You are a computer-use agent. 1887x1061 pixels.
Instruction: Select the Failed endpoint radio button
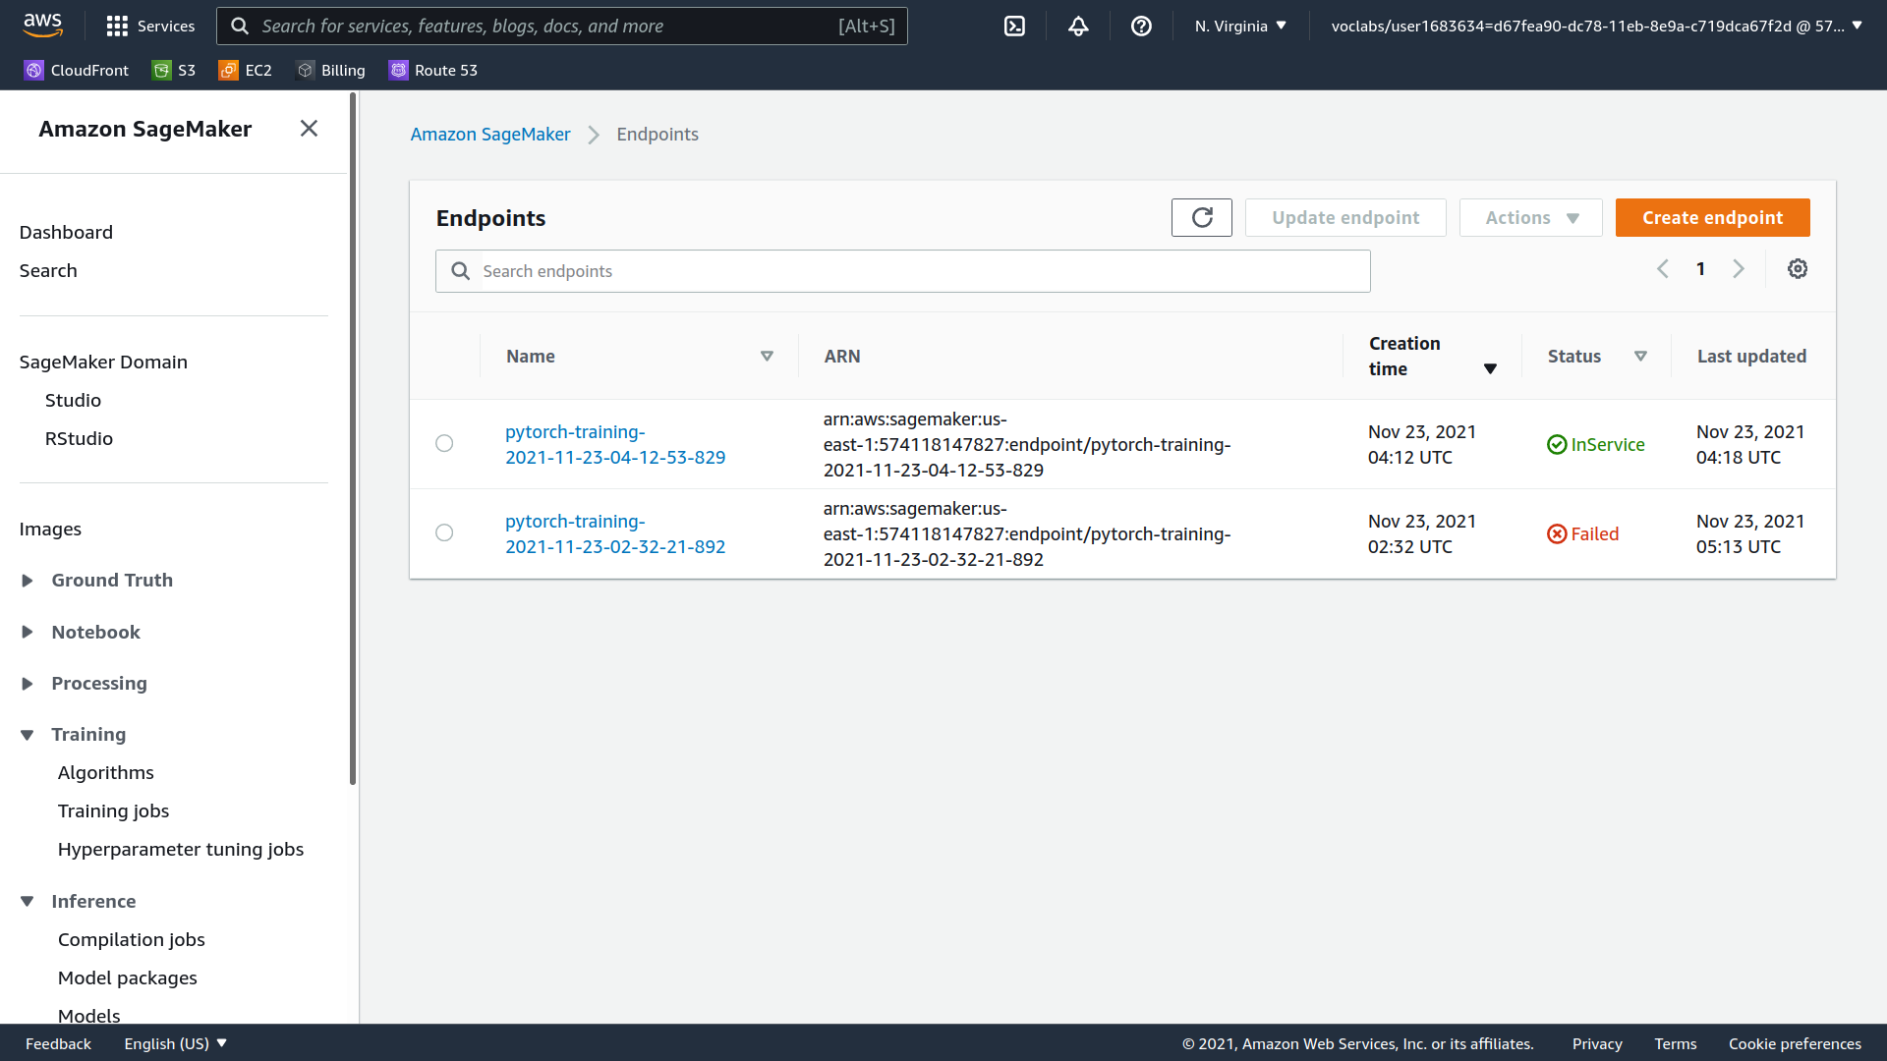(444, 533)
